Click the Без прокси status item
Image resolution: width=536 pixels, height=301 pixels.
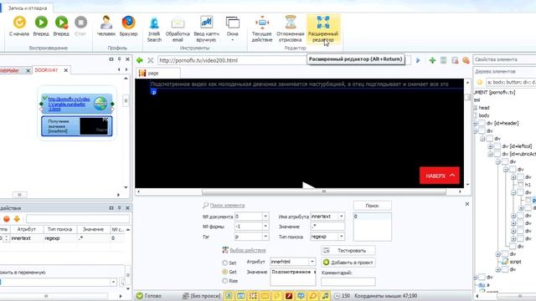[201, 296]
